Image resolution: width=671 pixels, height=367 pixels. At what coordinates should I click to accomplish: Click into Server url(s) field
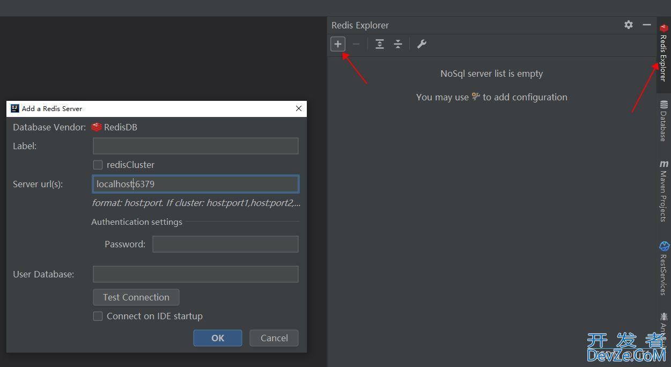(x=196, y=184)
